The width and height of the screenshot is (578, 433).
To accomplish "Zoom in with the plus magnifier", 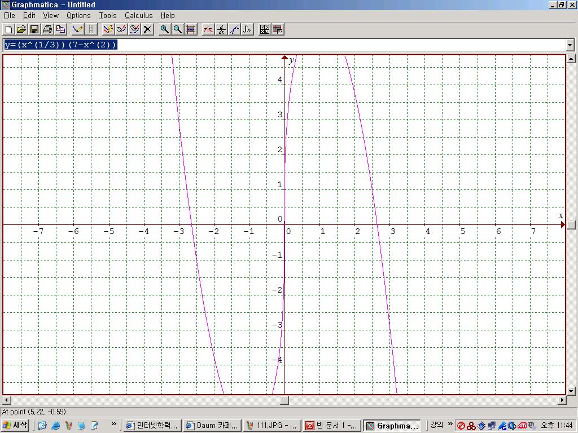I will (164, 29).
